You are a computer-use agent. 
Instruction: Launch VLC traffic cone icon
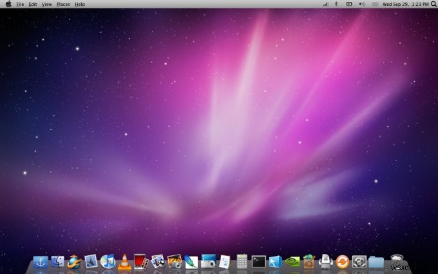pyautogui.click(x=124, y=262)
